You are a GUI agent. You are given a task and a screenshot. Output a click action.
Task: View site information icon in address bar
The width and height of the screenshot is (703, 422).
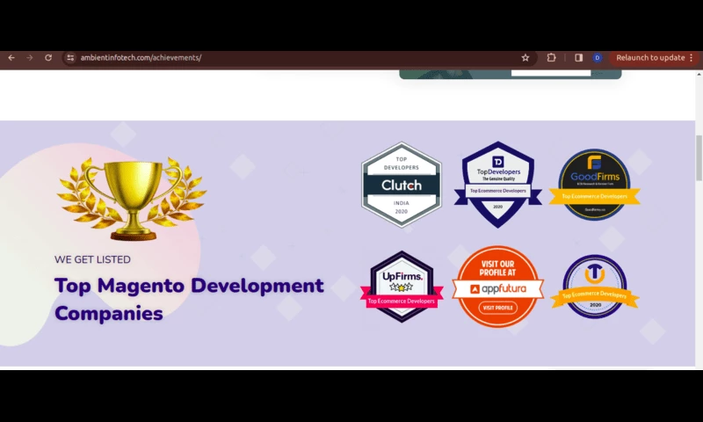point(70,58)
